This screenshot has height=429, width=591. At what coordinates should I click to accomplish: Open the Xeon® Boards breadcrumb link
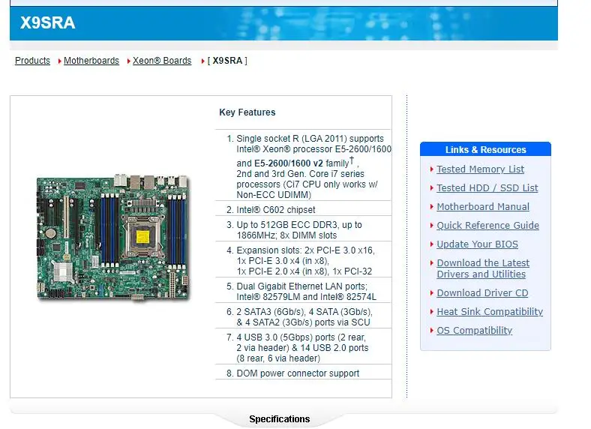162,61
